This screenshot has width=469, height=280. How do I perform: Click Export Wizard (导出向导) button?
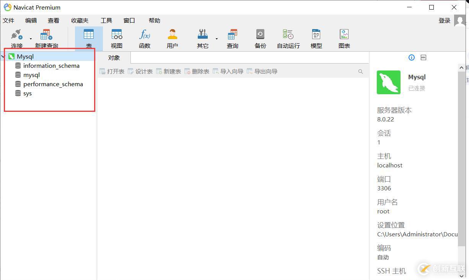click(x=262, y=71)
